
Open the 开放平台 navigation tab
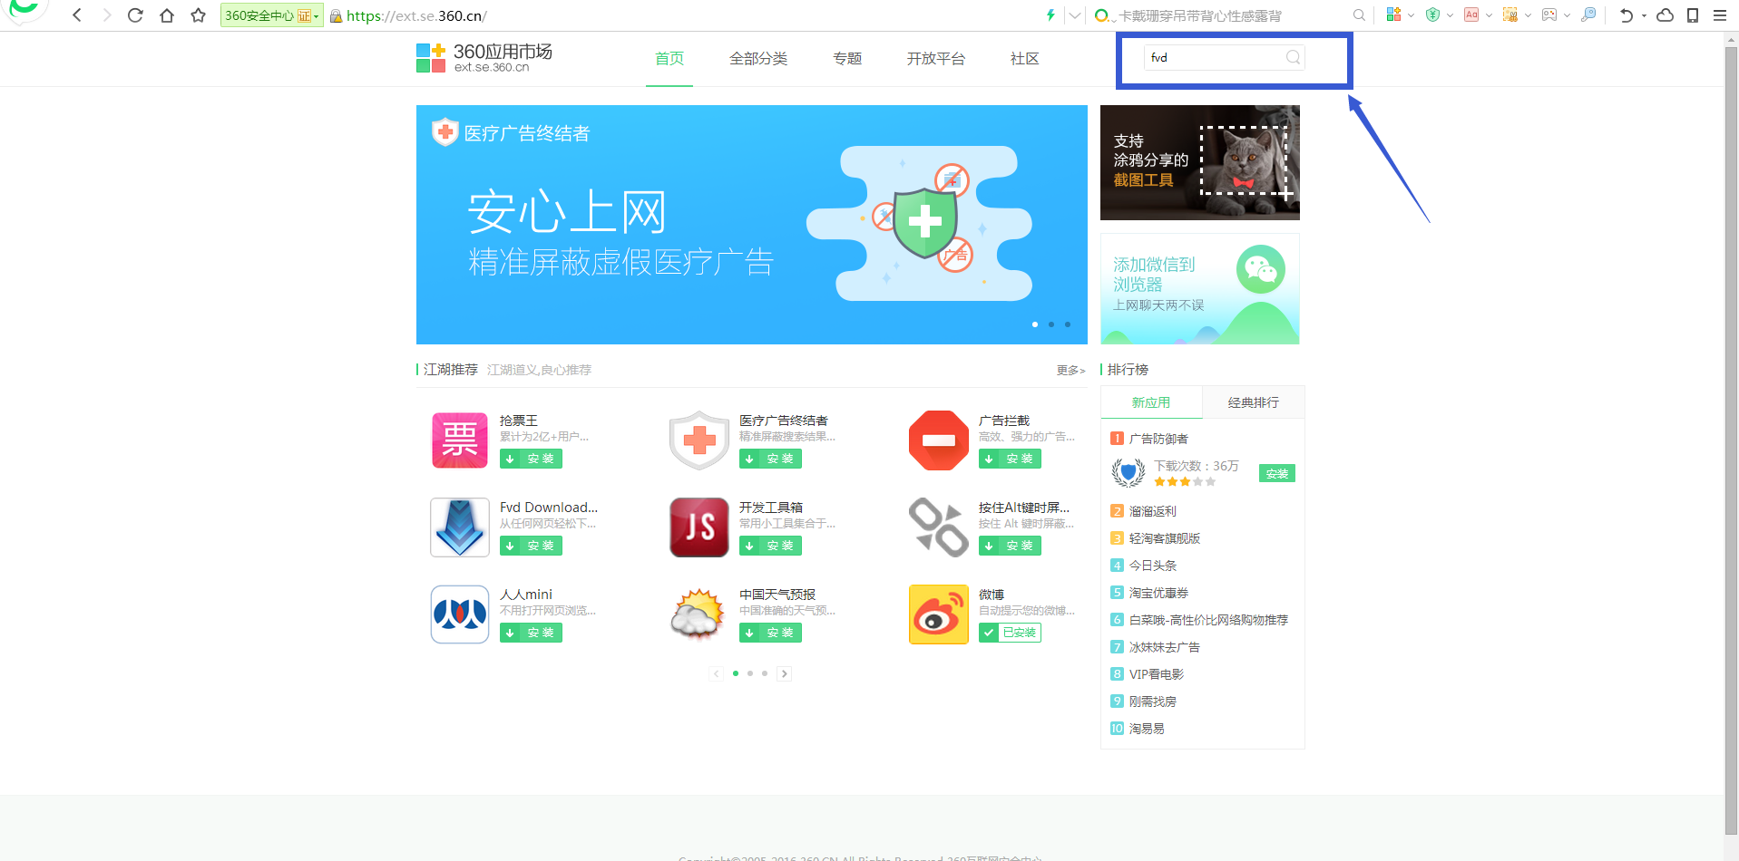point(936,59)
